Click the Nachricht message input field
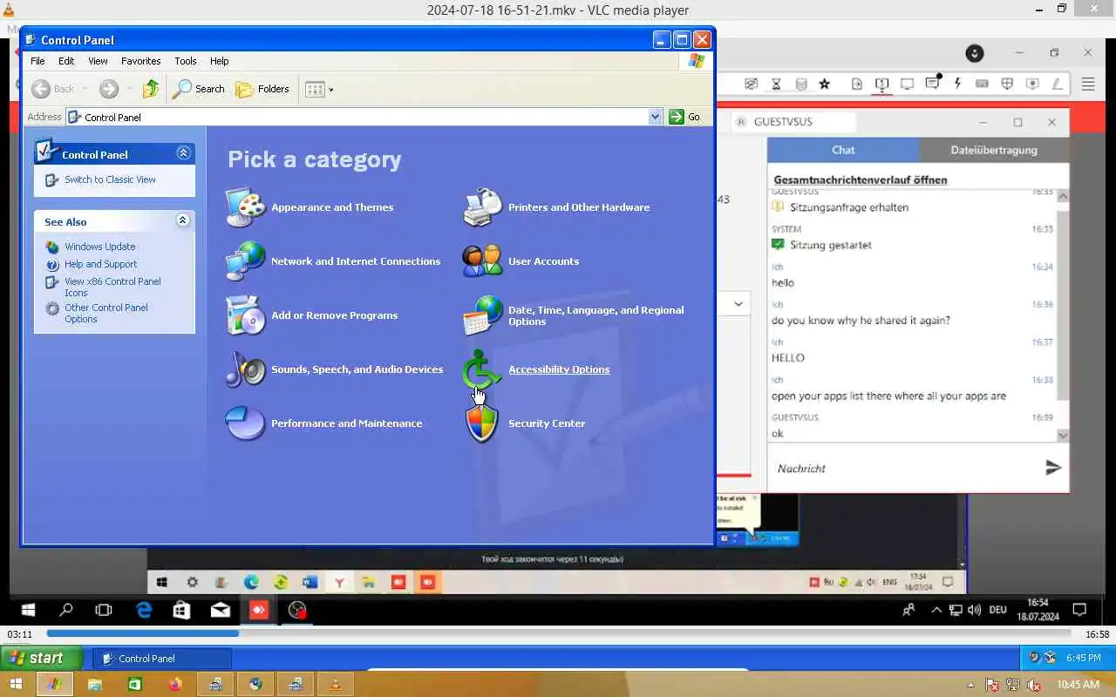 (x=903, y=468)
